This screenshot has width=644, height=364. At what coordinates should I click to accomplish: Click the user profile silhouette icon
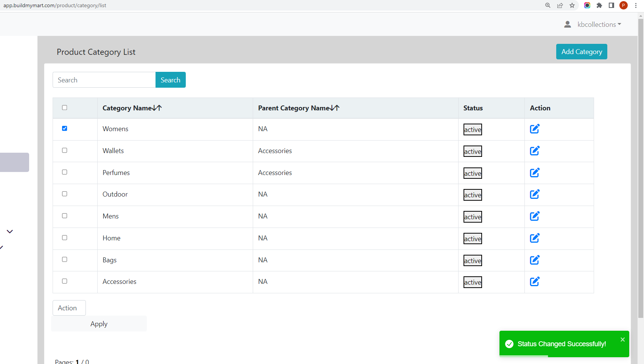coord(568,25)
